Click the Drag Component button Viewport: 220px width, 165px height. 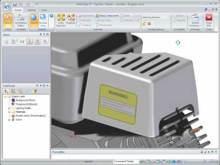107,16
